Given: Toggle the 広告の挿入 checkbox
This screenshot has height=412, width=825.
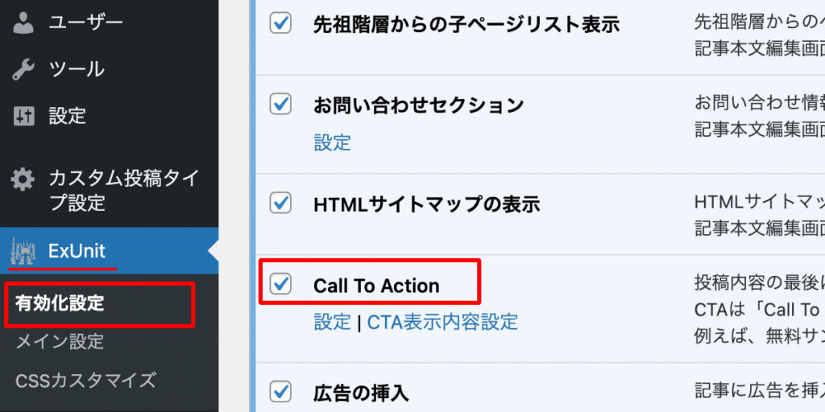Looking at the screenshot, I should 280,392.
